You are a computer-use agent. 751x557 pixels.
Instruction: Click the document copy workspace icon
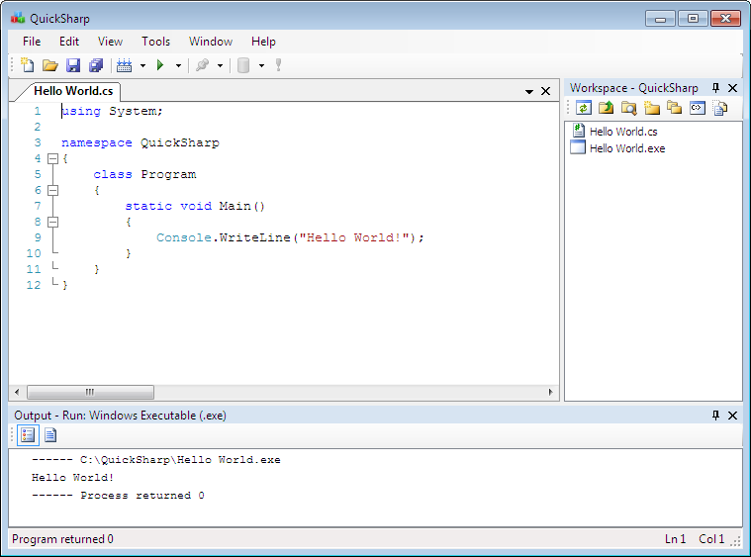pyautogui.click(x=720, y=108)
